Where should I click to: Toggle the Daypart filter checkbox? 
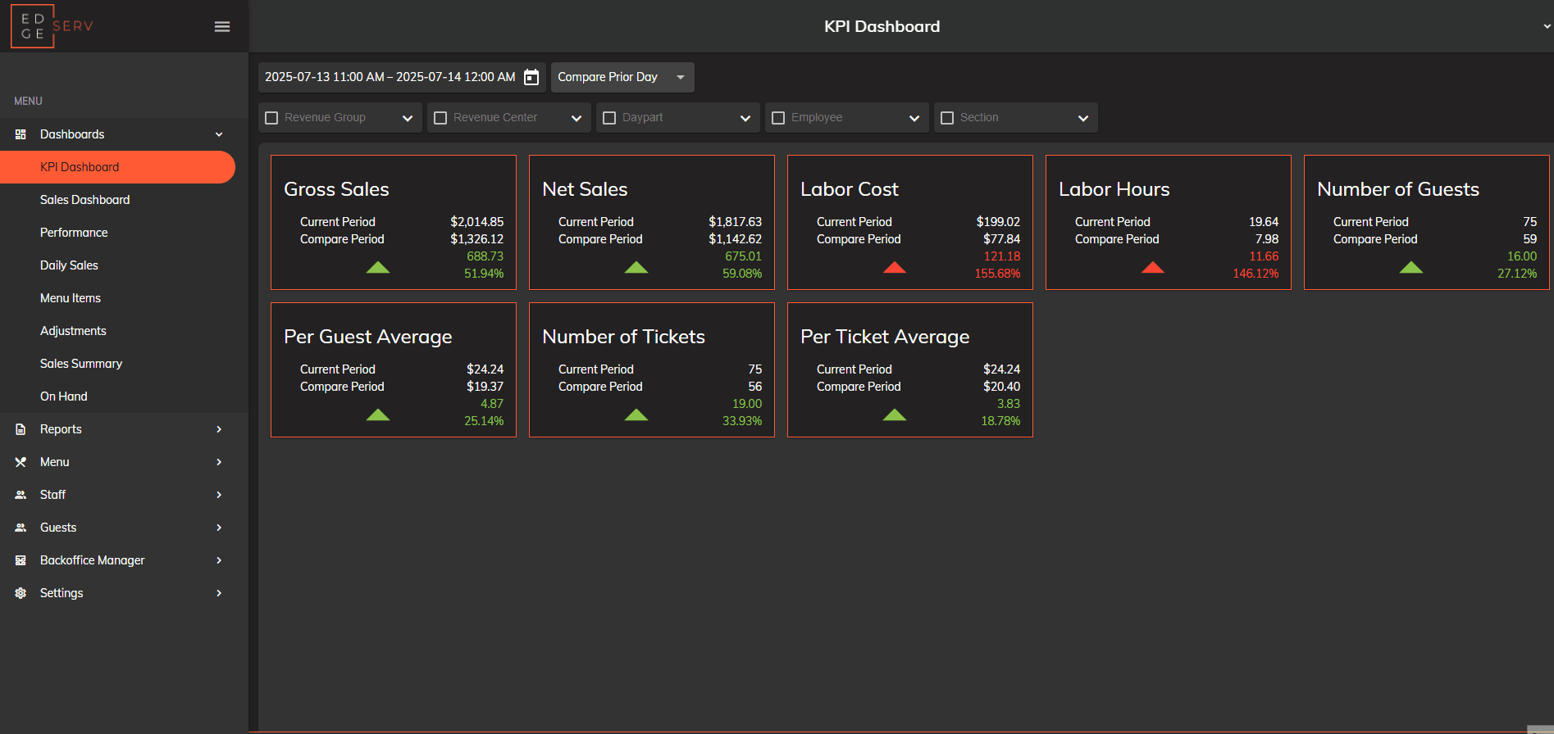(609, 118)
